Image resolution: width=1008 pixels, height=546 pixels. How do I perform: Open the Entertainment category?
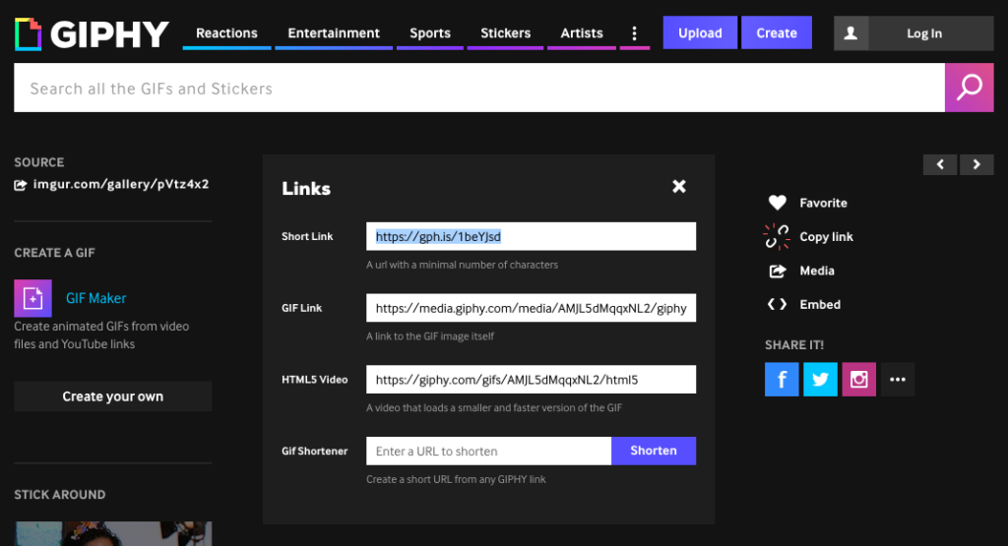334,32
